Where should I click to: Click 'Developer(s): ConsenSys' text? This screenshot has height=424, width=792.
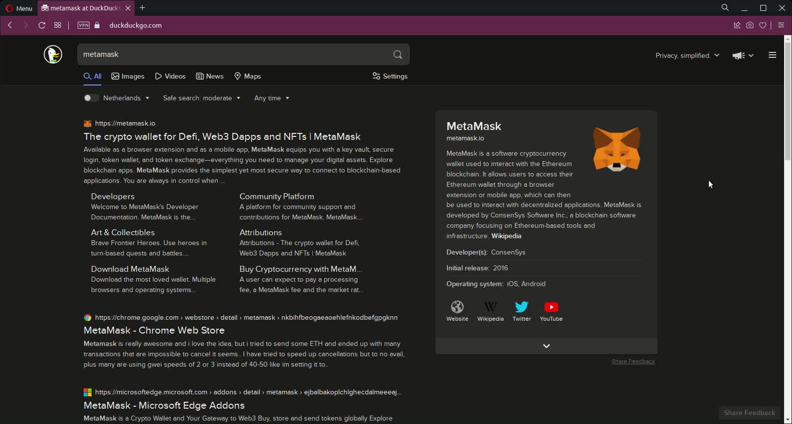click(x=486, y=252)
